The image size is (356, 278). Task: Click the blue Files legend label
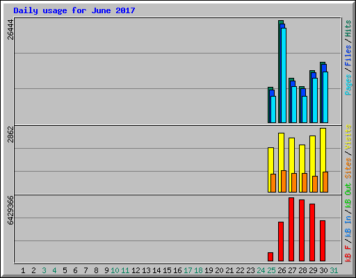pyautogui.click(x=348, y=56)
